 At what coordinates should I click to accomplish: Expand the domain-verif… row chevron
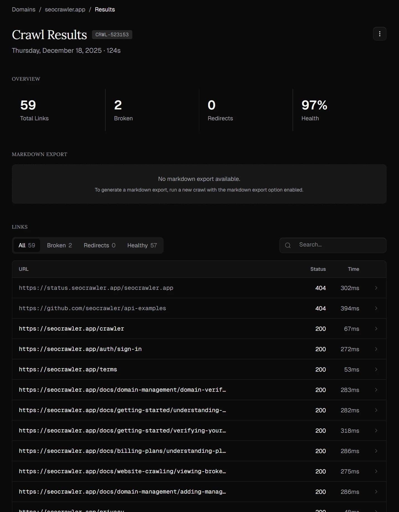[376, 390]
